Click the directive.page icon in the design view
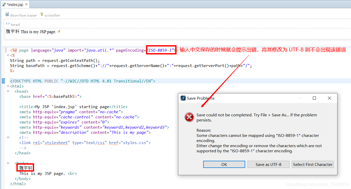 (x=7, y=14)
